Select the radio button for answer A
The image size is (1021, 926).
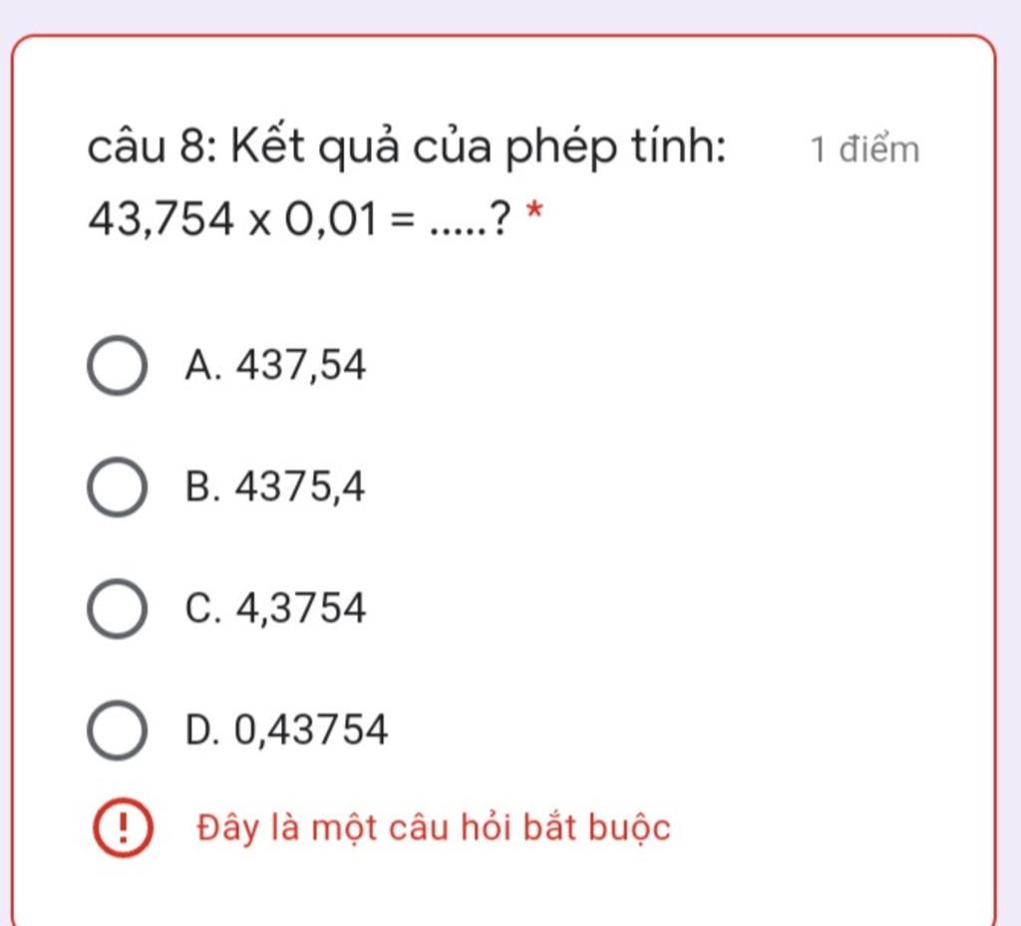pos(117,365)
